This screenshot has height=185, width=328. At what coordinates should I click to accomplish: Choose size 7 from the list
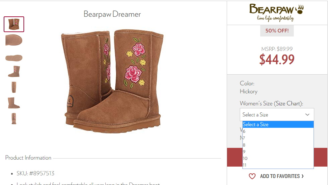[278, 138]
